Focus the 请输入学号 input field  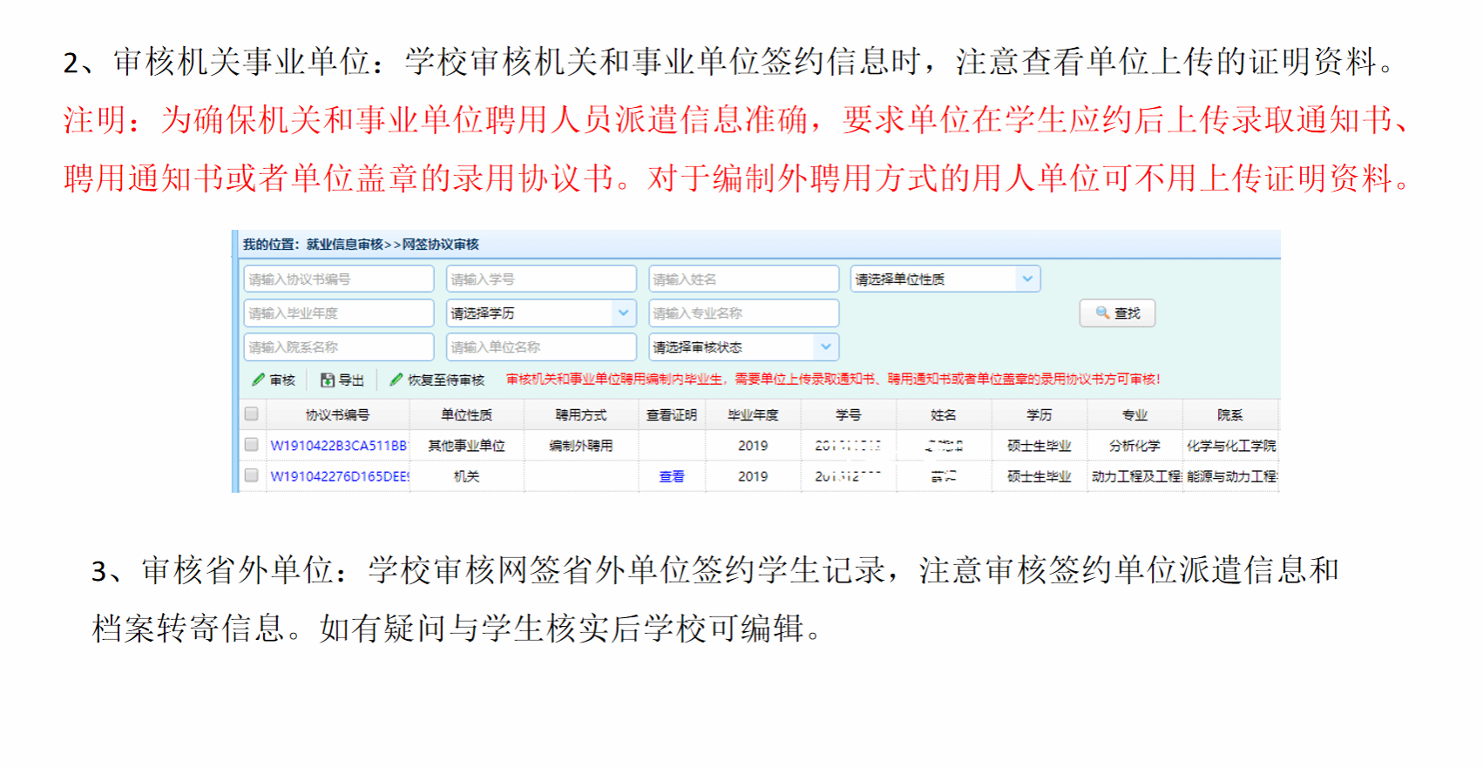coord(540,279)
